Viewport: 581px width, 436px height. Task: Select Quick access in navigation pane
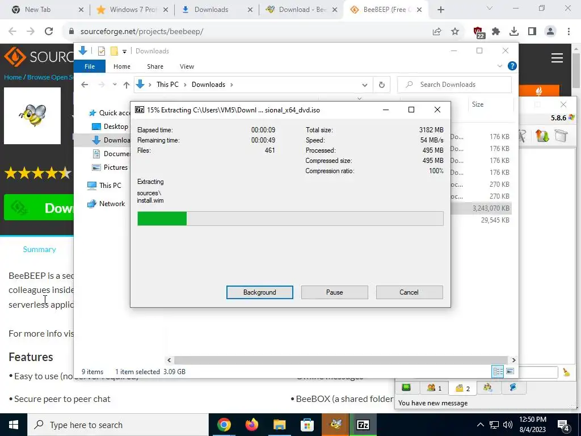[110, 113]
